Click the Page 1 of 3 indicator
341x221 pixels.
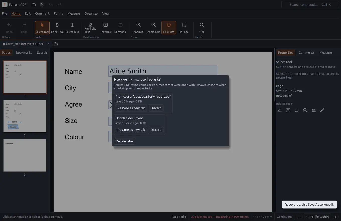[x=179, y=217]
